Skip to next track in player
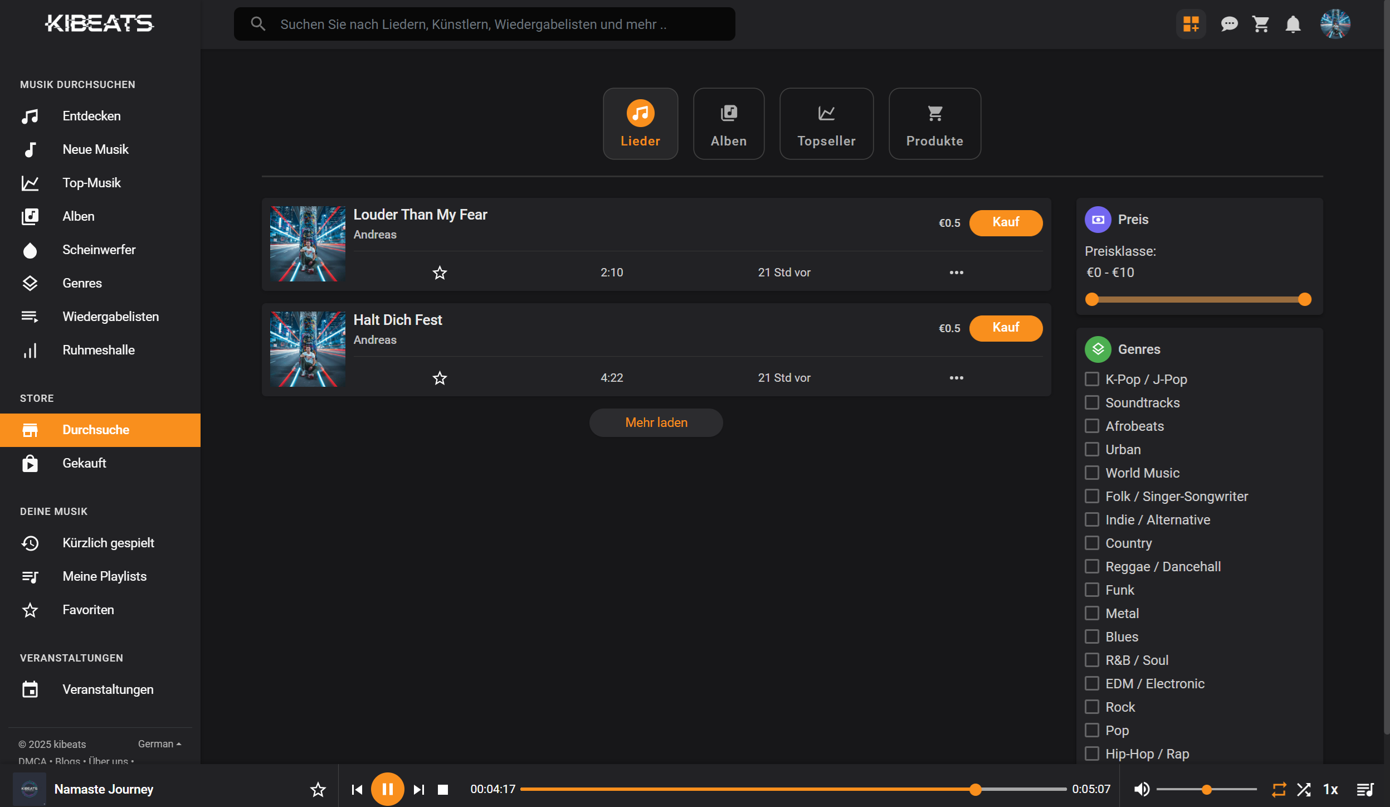 click(x=418, y=789)
